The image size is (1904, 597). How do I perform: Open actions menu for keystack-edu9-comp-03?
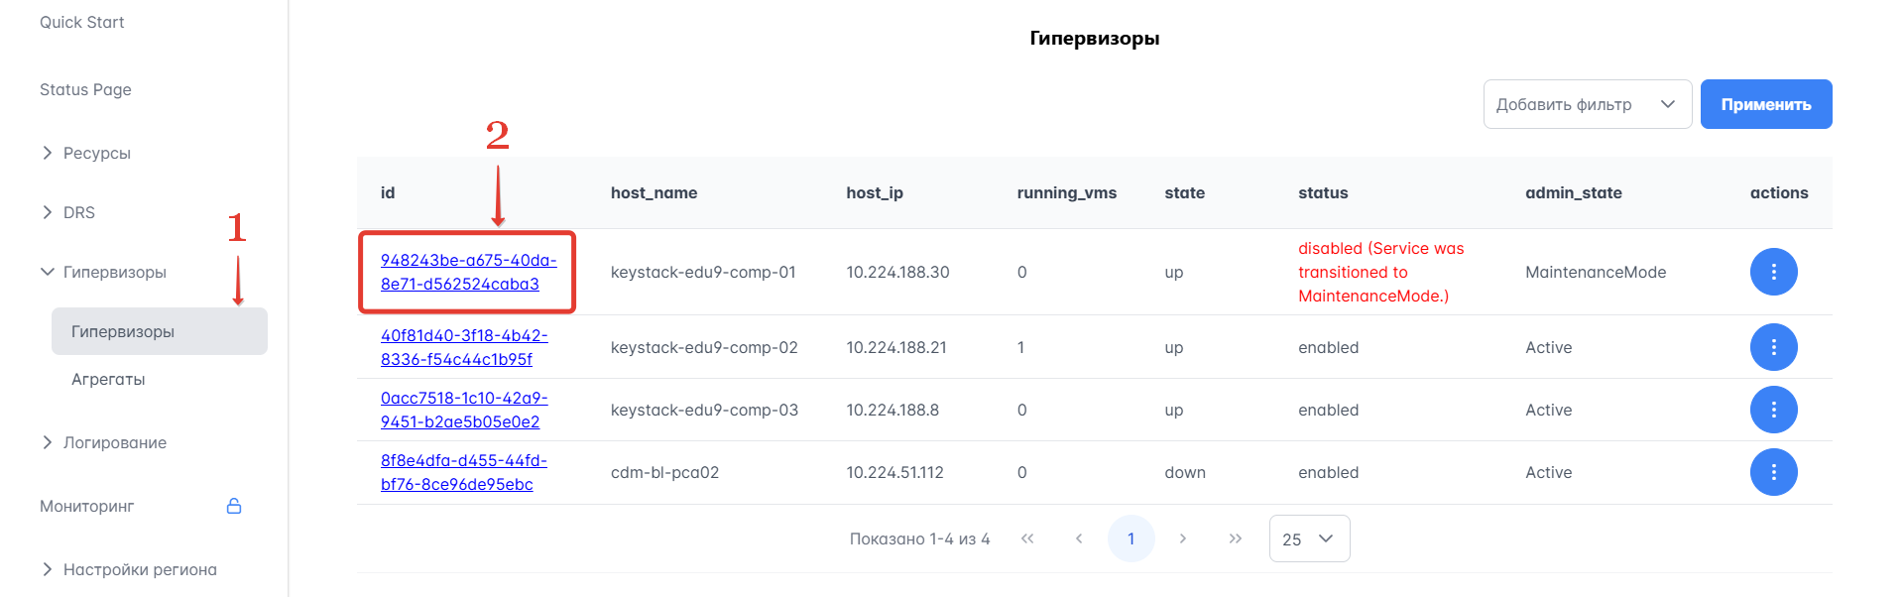coord(1773,410)
